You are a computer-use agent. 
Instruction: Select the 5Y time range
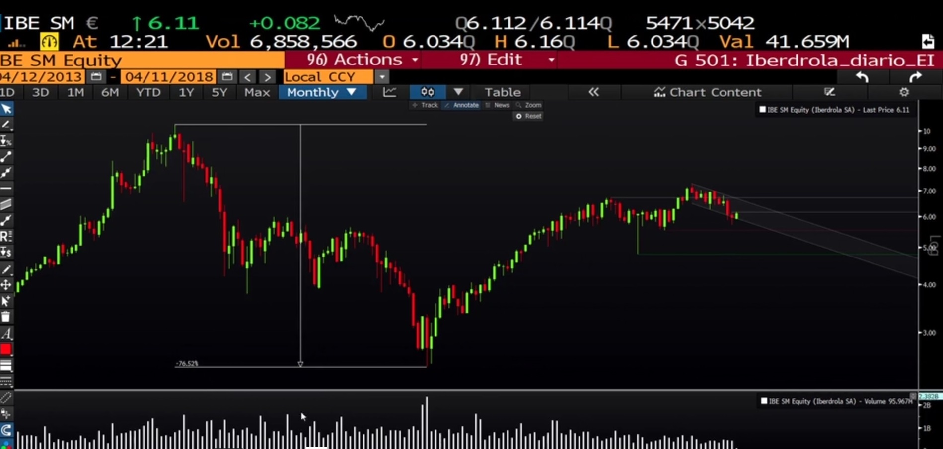tap(219, 92)
